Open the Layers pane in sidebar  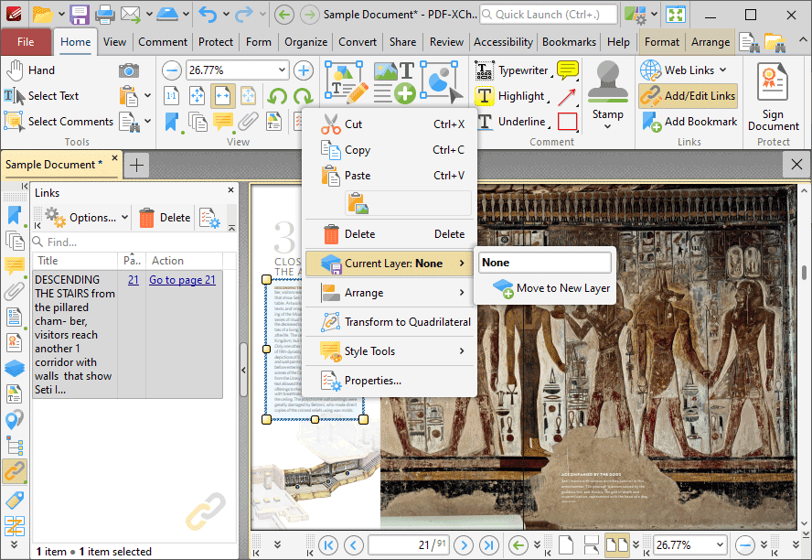pyautogui.click(x=14, y=369)
